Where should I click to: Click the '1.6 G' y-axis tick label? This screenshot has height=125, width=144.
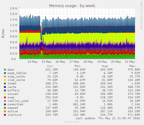point(14,14)
